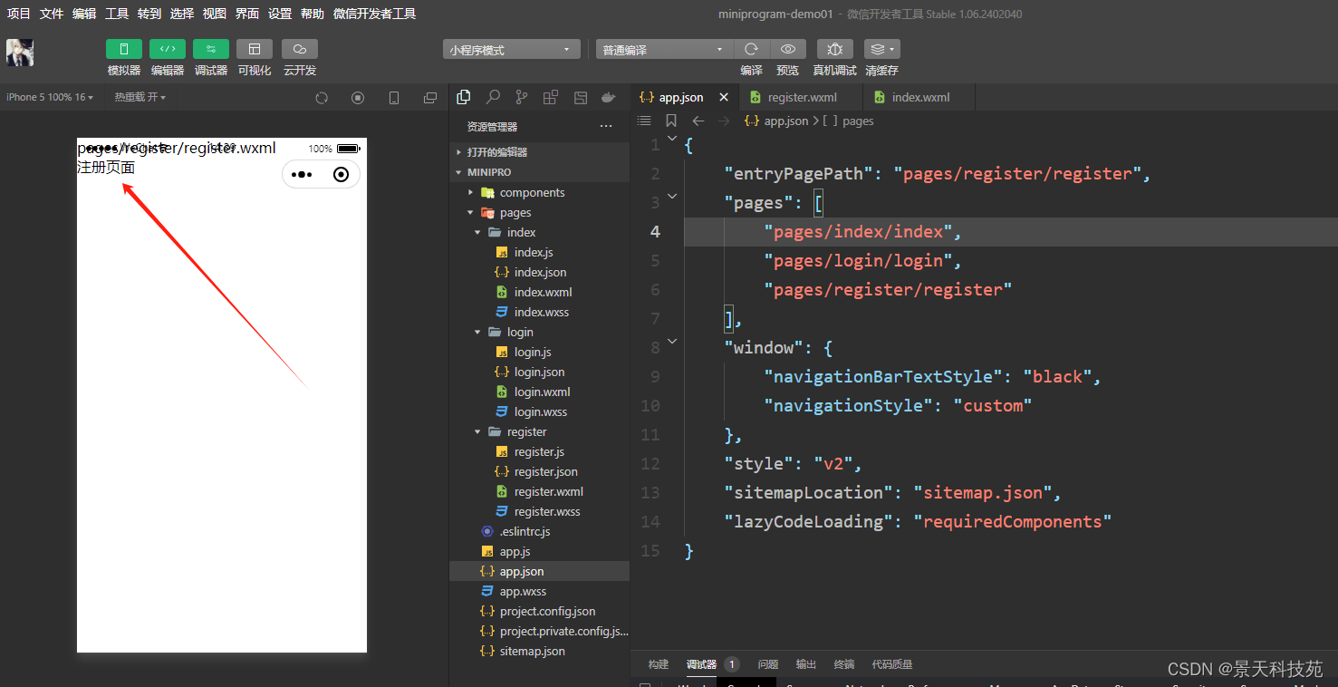Fold the pages array at line 3
Viewport: 1338px width, 687px height.
pos(672,196)
